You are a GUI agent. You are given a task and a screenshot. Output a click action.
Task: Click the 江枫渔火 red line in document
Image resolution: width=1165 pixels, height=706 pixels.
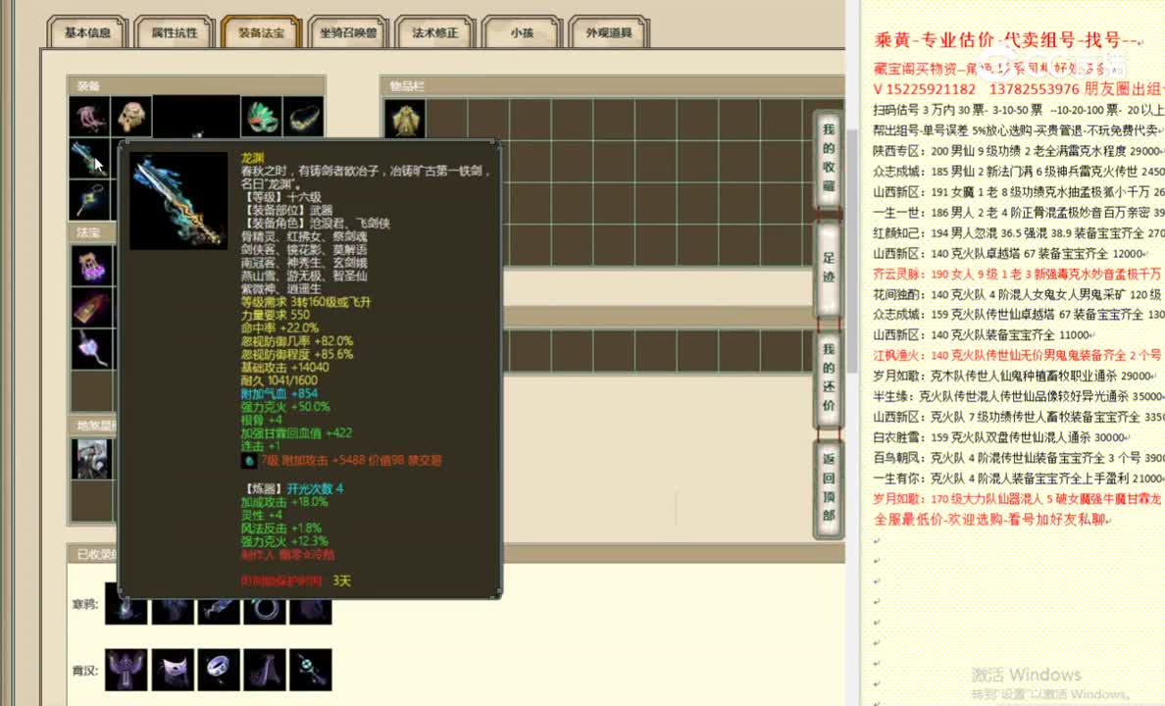pos(1019,355)
